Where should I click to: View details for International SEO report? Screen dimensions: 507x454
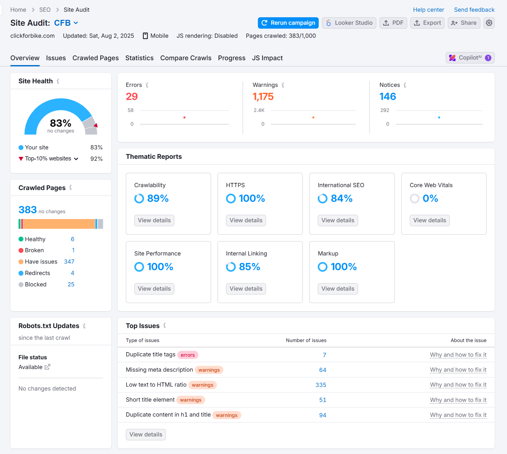point(338,220)
